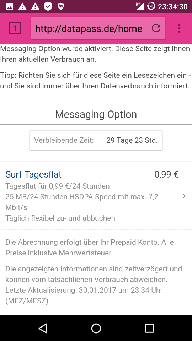Viewport: 192px width, 341px height.
Task: Tap the shield checkmark status icon
Action: [x=48, y=6]
